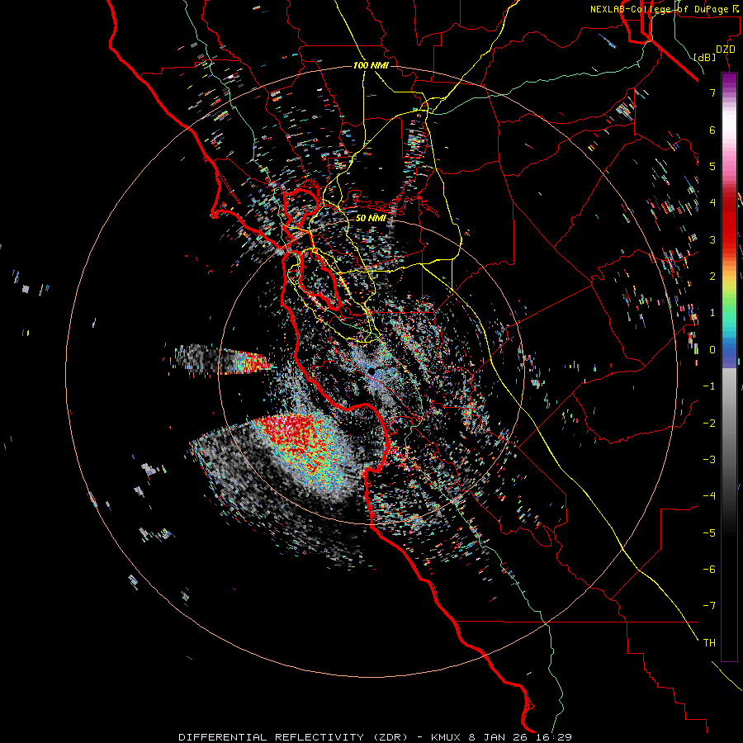
Task: Click the 50 NMI range ring label
Action: pyautogui.click(x=371, y=218)
